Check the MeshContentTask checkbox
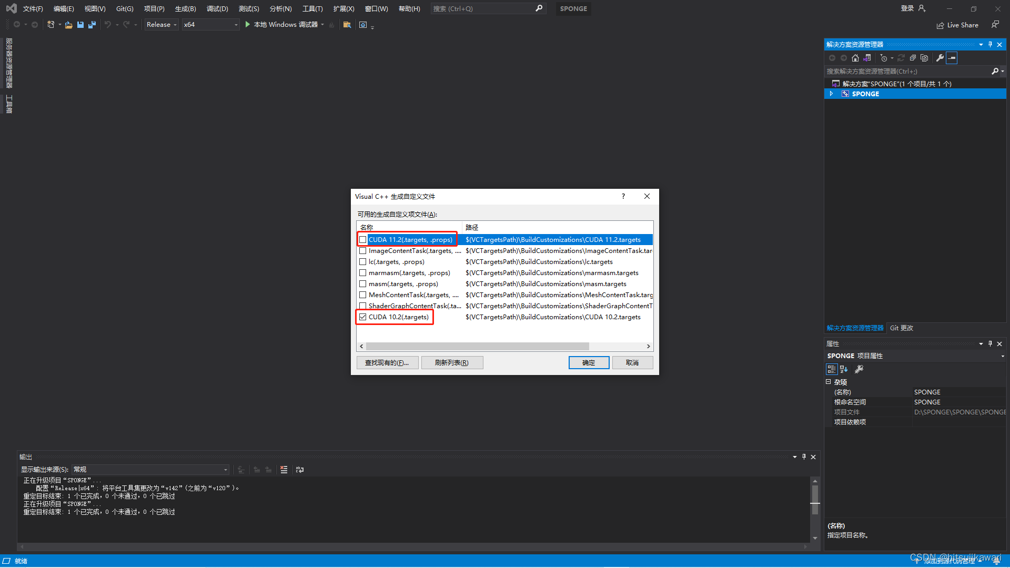Image resolution: width=1010 pixels, height=568 pixels. [363, 295]
